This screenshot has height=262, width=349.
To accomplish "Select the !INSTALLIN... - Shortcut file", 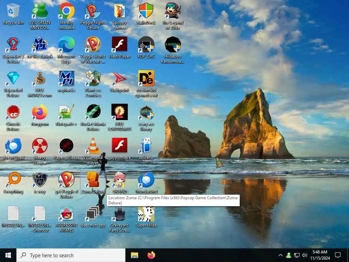I will click(x=40, y=219).
